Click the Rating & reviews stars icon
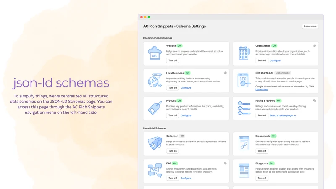The height and width of the screenshot is (189, 336). pyautogui.click(x=244, y=108)
